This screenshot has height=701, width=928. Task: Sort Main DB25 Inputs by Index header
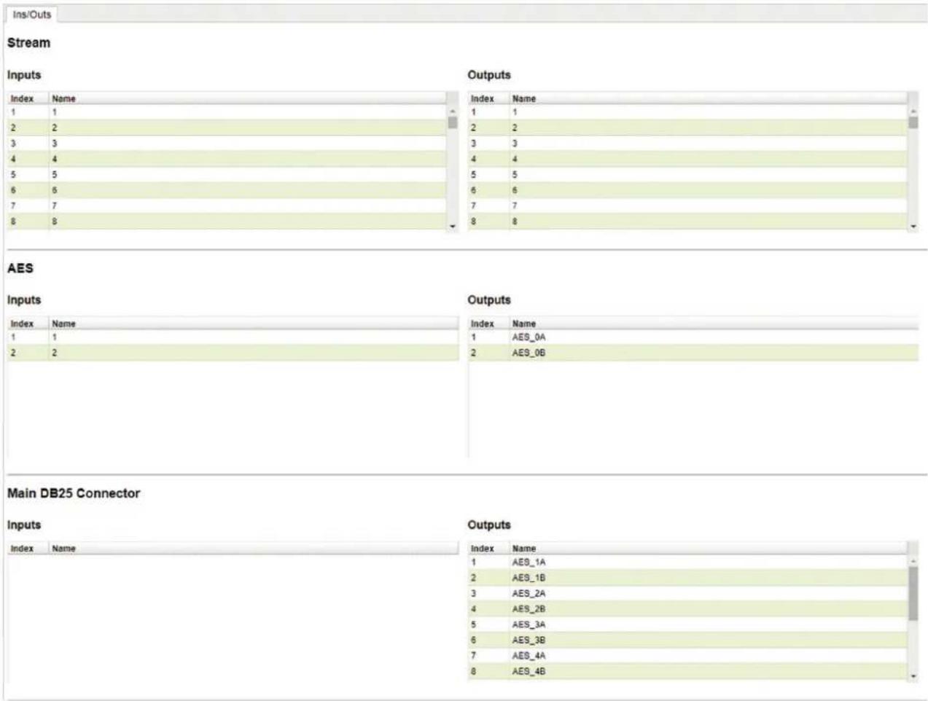tap(28, 548)
